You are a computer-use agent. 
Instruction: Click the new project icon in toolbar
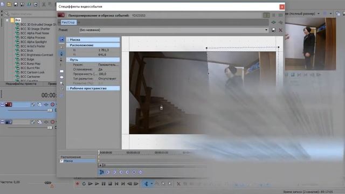(x=3, y=4)
